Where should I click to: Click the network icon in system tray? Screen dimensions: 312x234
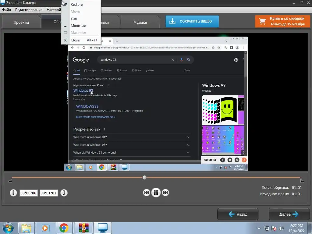click(266, 228)
